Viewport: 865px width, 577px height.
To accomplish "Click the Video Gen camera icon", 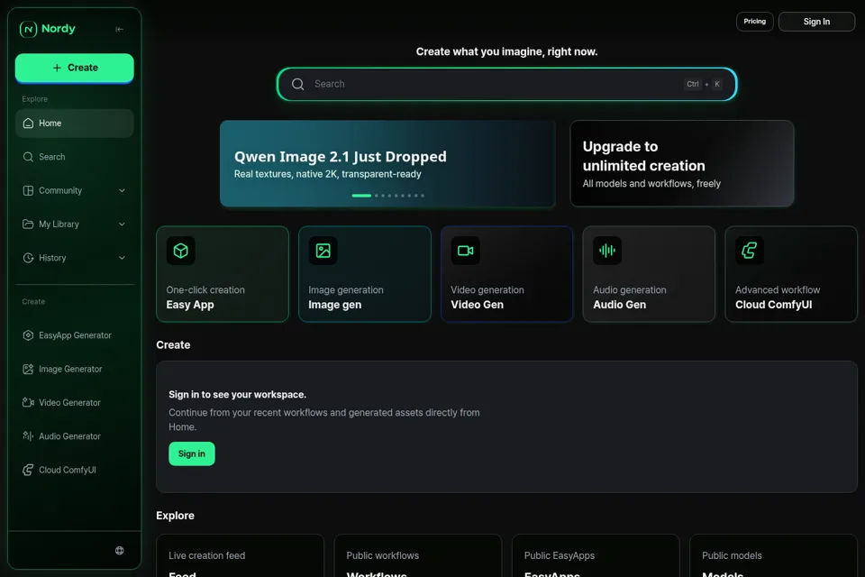I will [x=465, y=251].
